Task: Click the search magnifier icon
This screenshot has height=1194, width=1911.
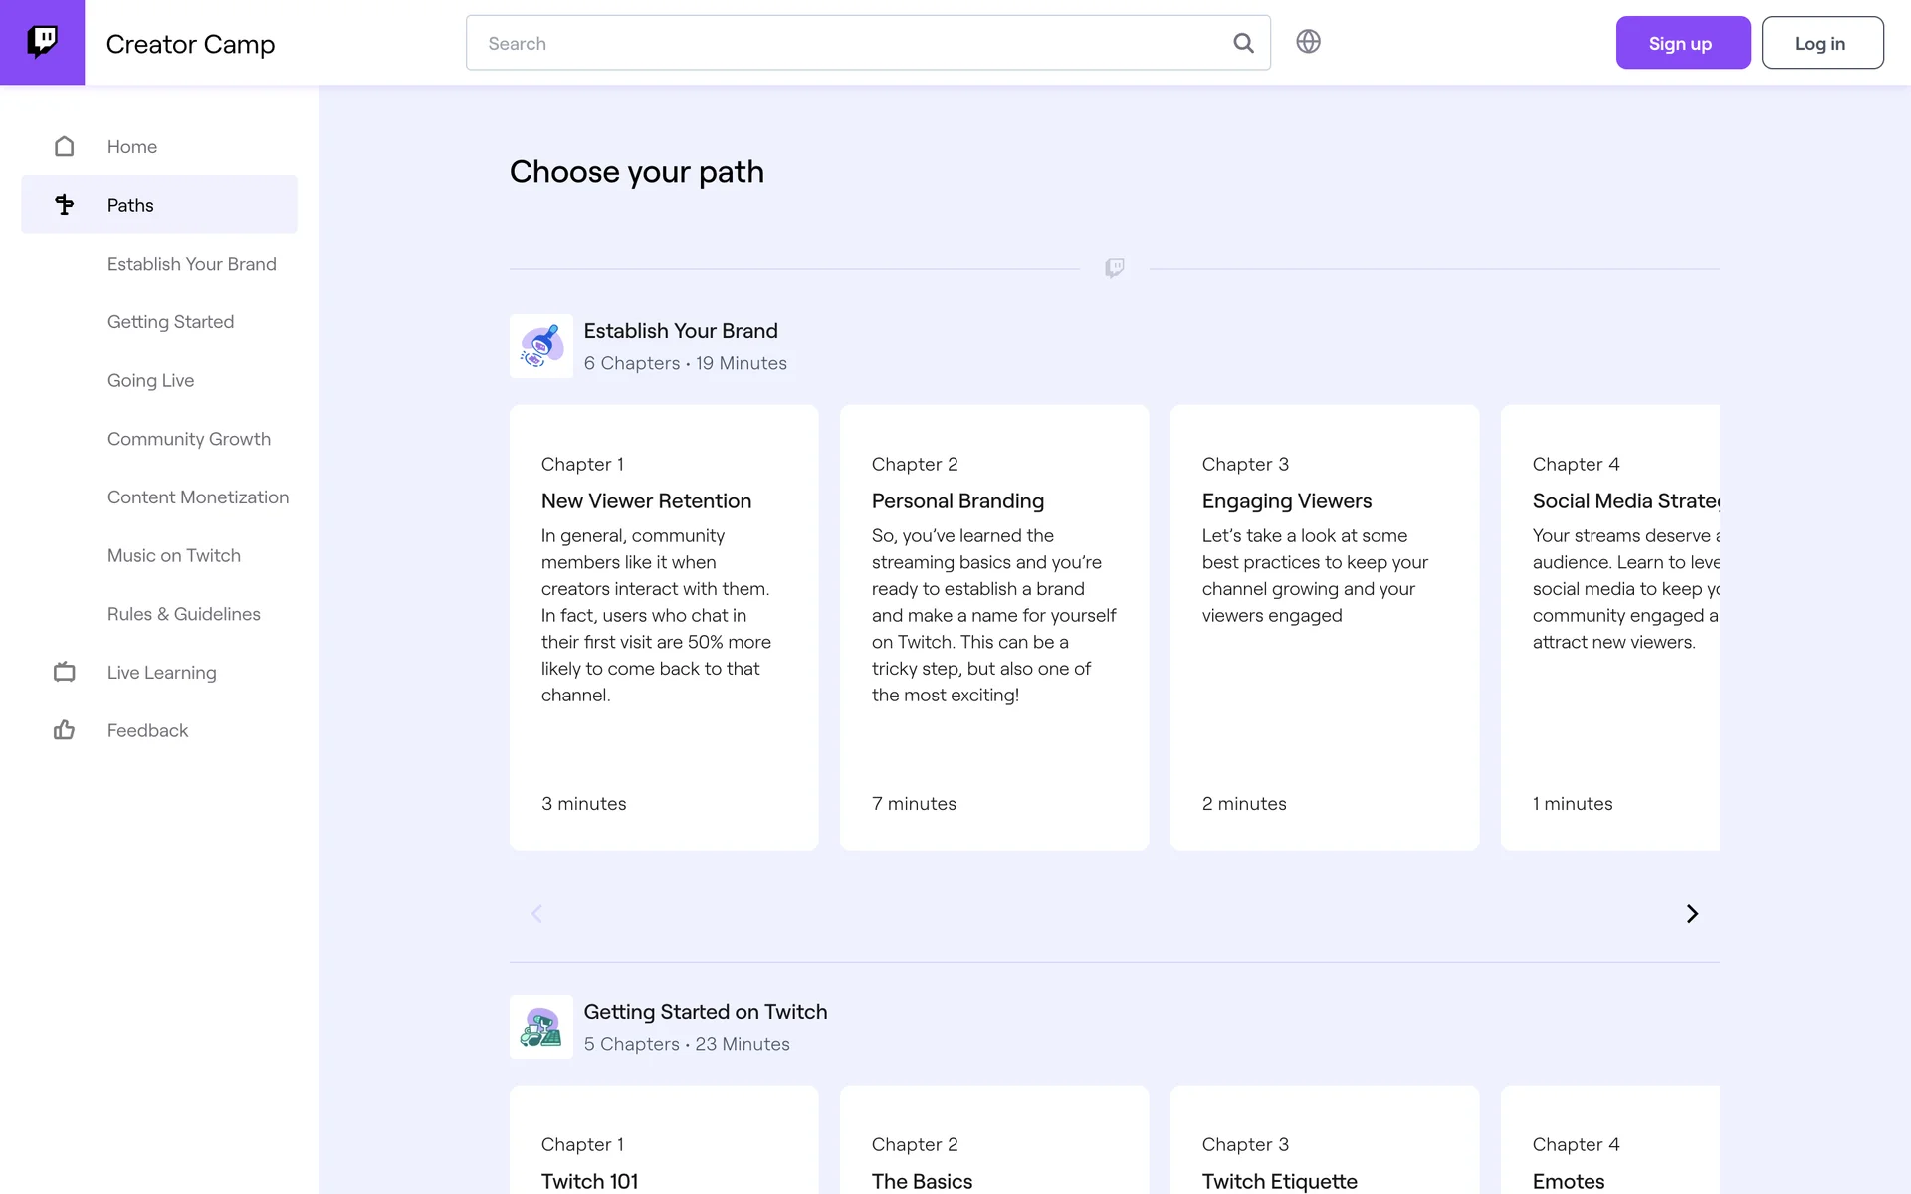Action: [1243, 43]
